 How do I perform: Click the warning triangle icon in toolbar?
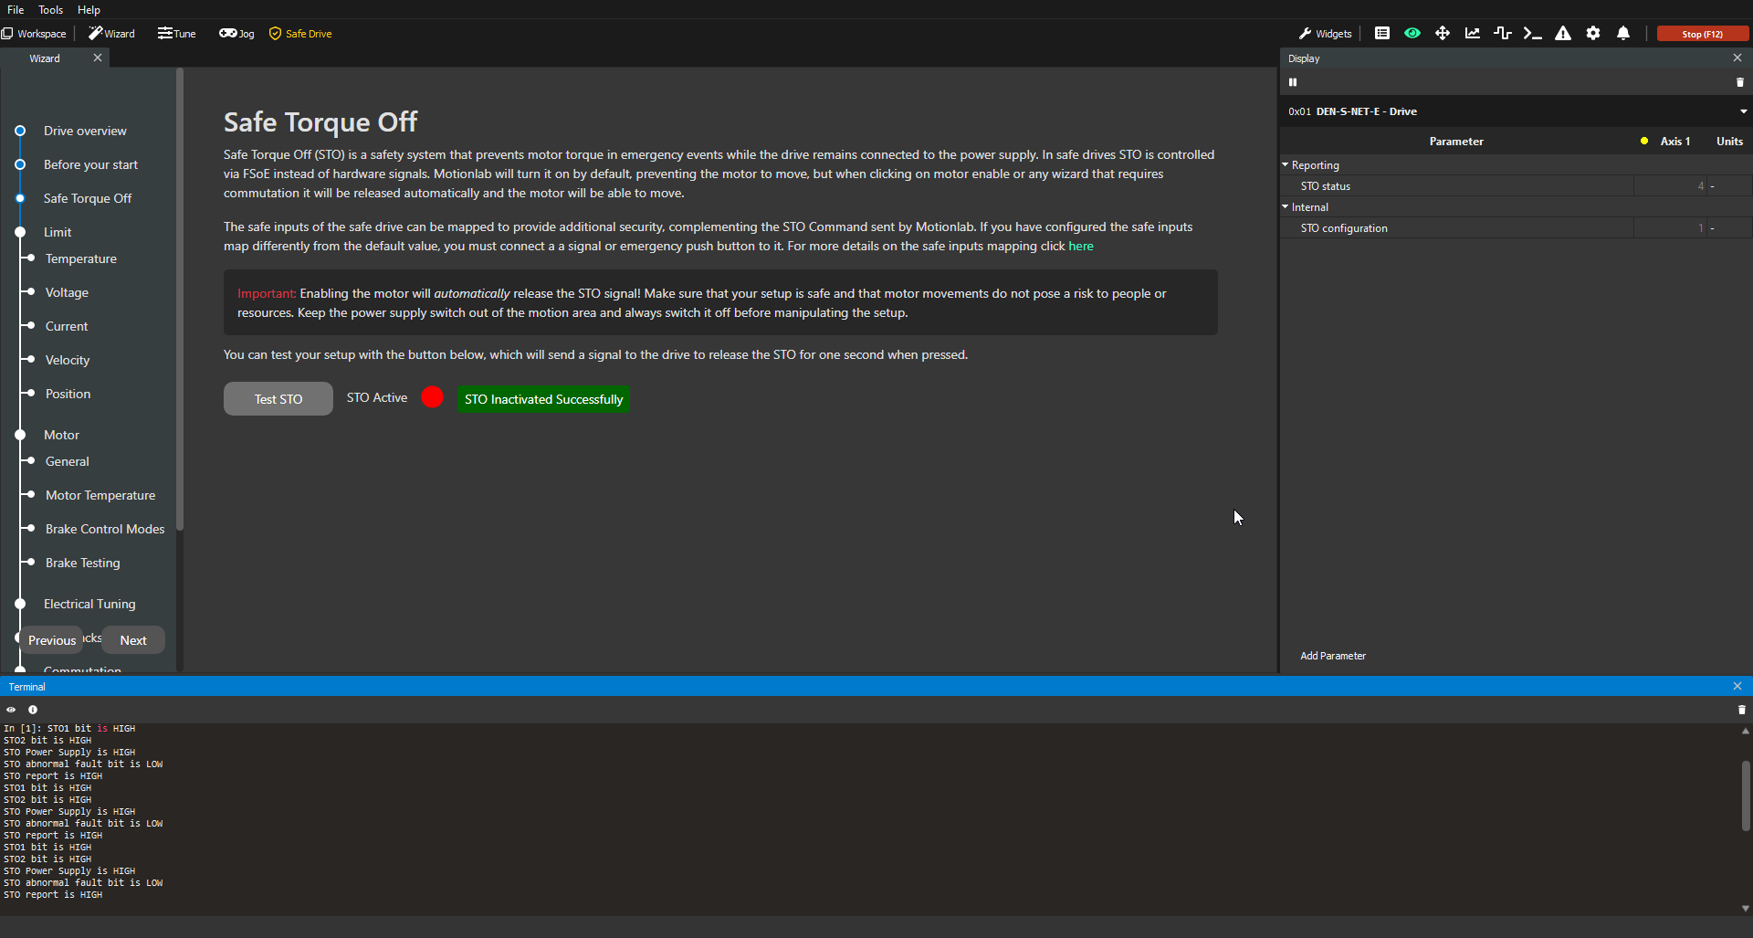pyautogui.click(x=1563, y=34)
